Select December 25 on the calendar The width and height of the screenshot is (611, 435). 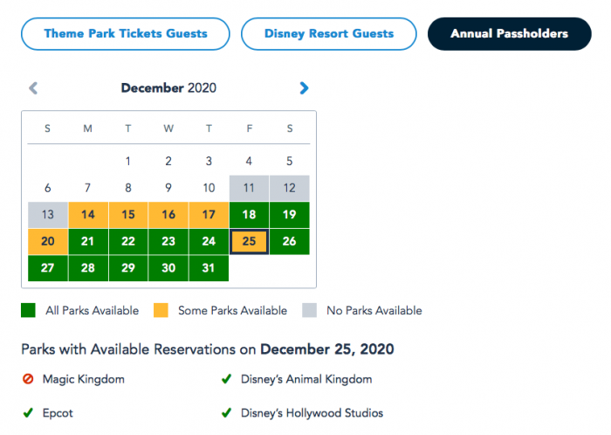(249, 241)
